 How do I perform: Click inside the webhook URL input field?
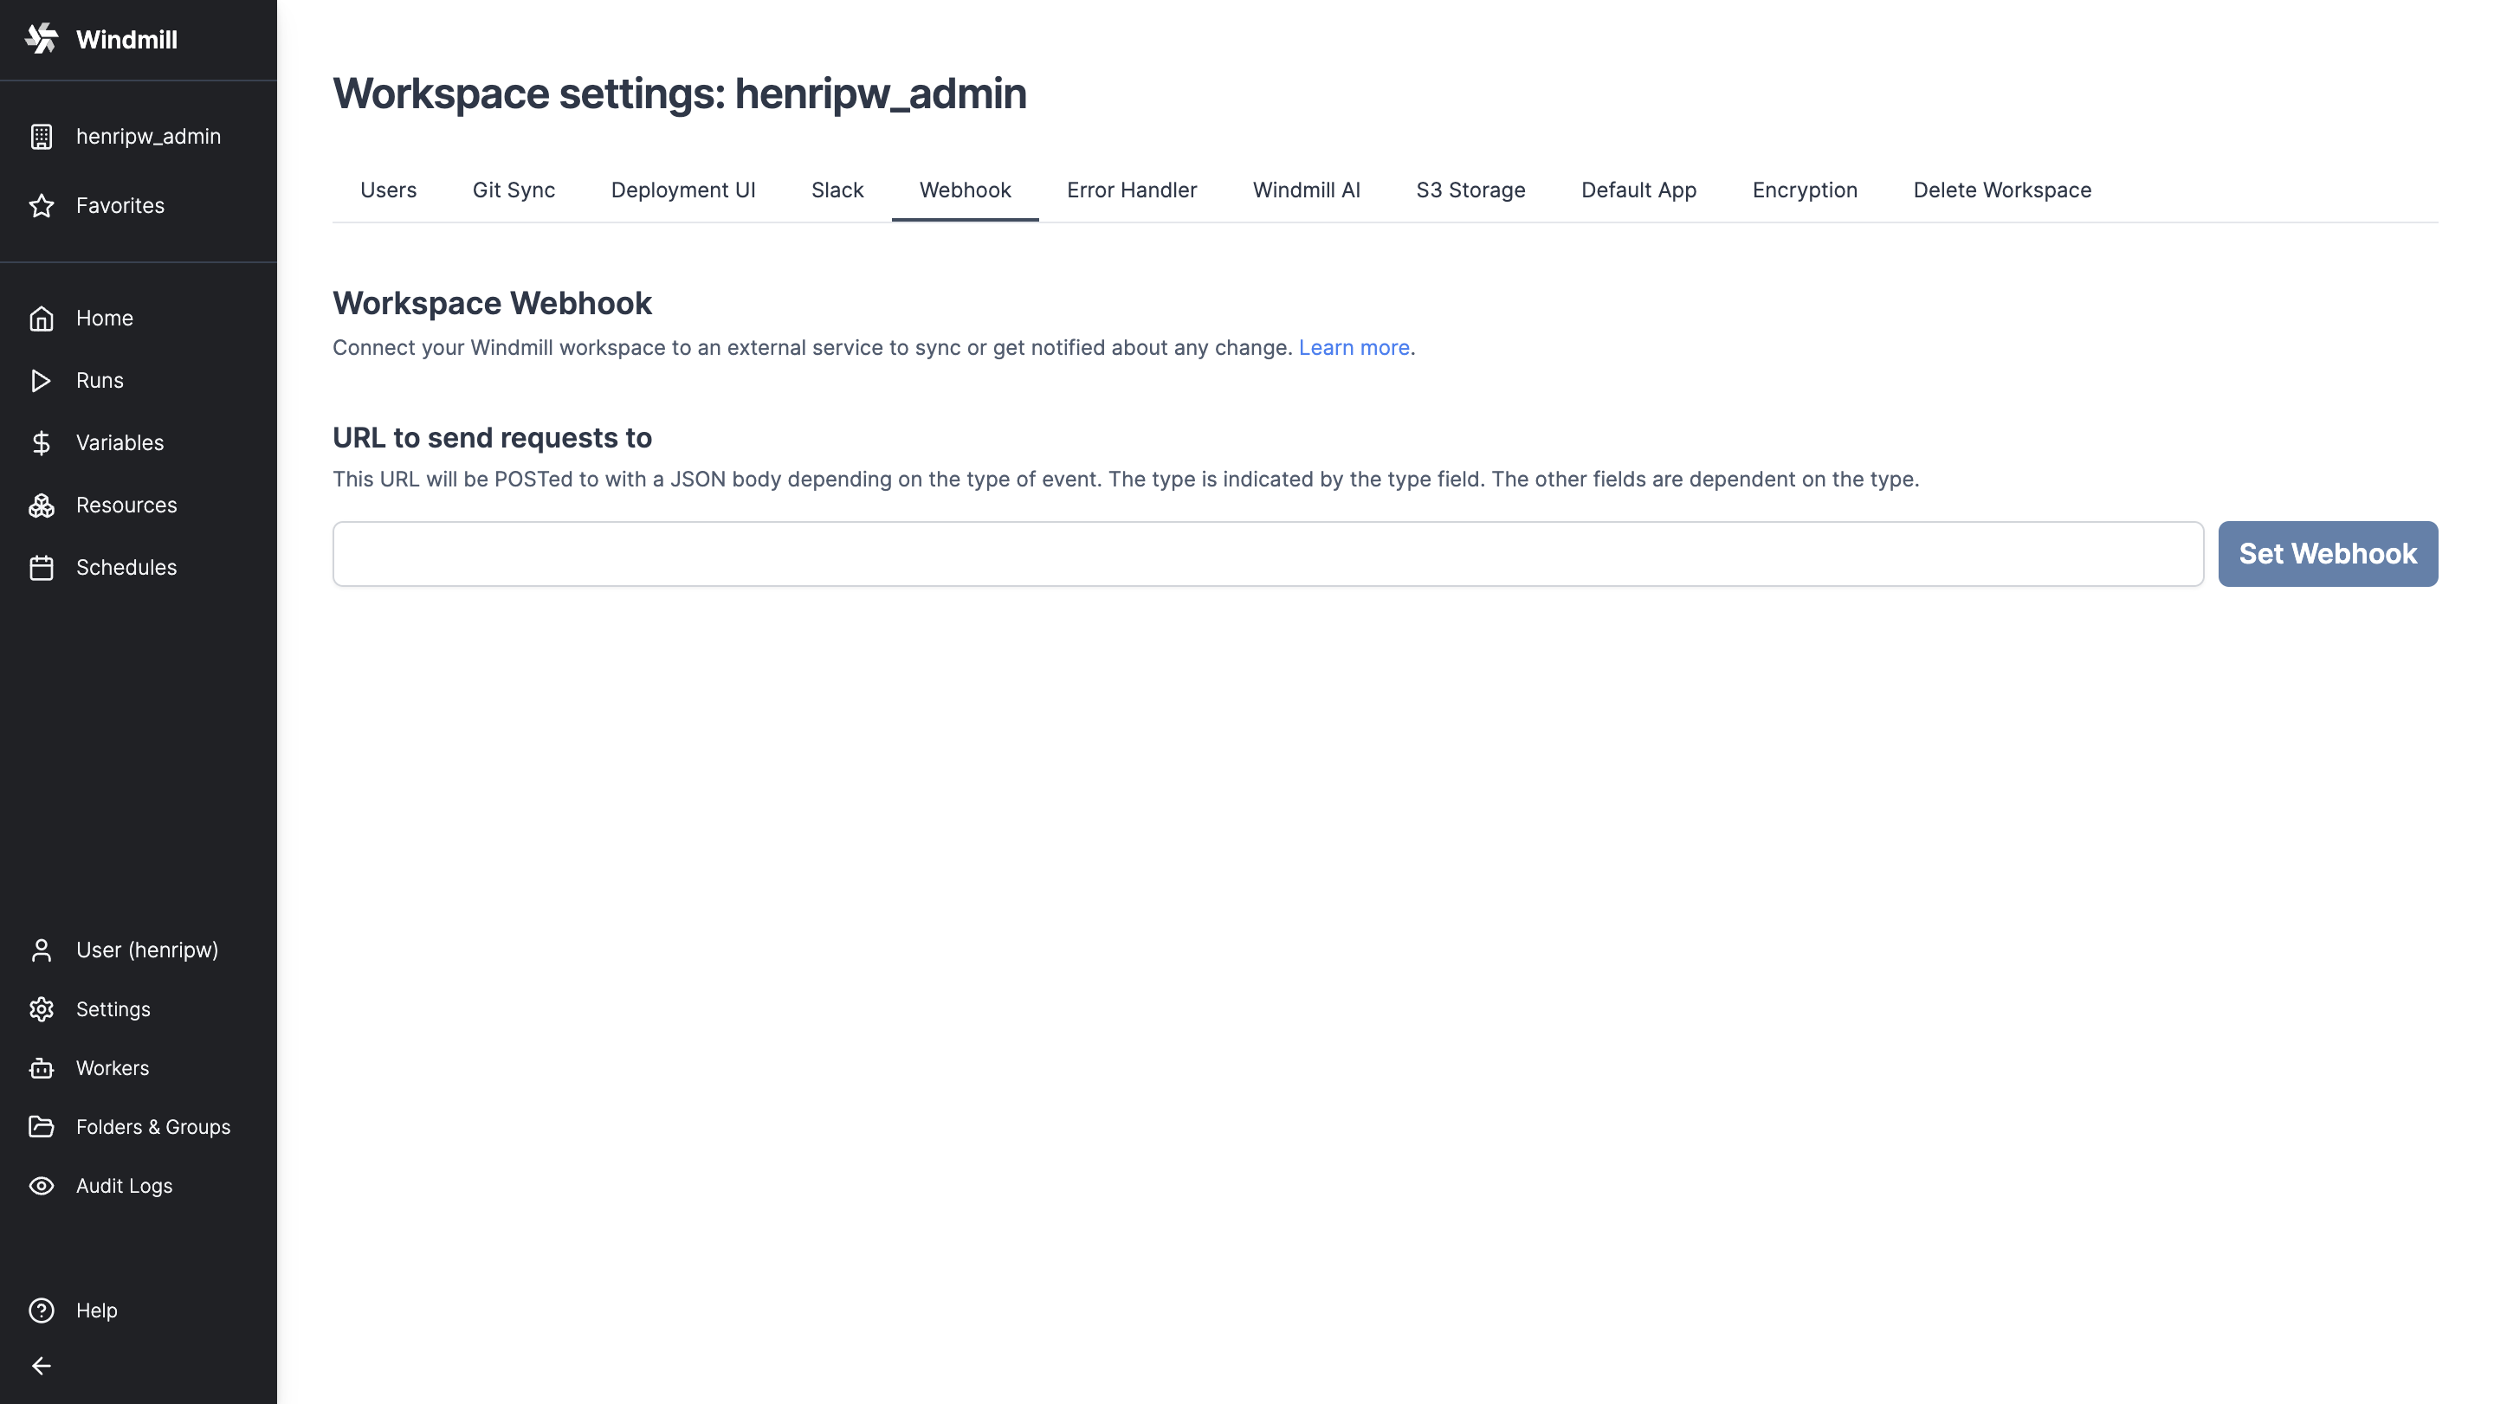tap(1258, 553)
